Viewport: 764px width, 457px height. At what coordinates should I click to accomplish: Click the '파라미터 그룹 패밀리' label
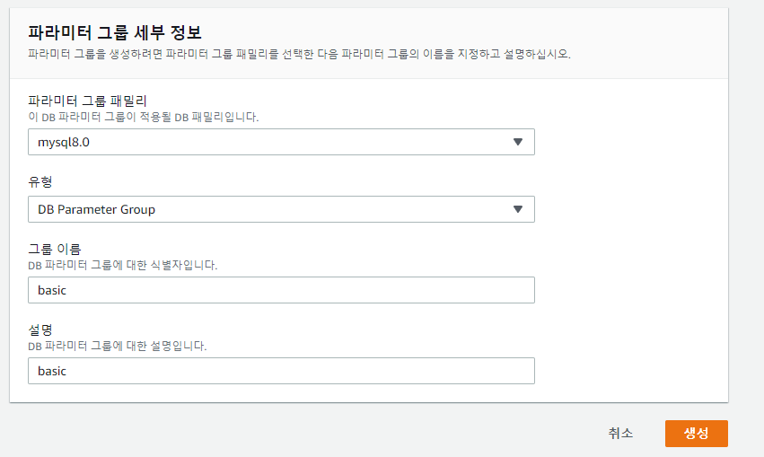coord(87,101)
